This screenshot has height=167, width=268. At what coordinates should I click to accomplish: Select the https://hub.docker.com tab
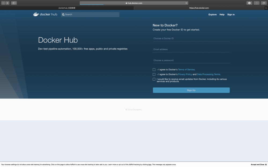tap(199, 8)
